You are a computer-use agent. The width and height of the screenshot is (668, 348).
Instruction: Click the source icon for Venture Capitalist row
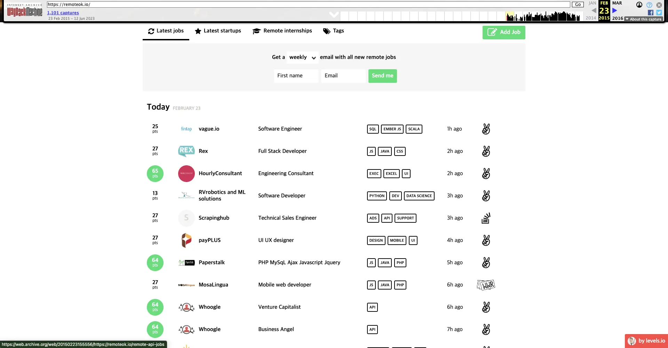pos(486,307)
